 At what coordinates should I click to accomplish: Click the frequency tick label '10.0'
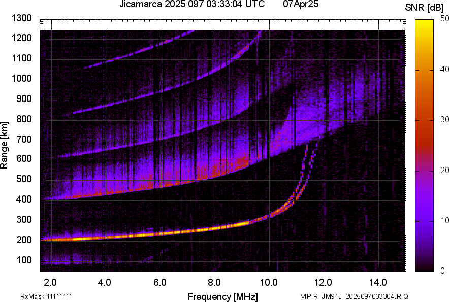[x=269, y=283]
